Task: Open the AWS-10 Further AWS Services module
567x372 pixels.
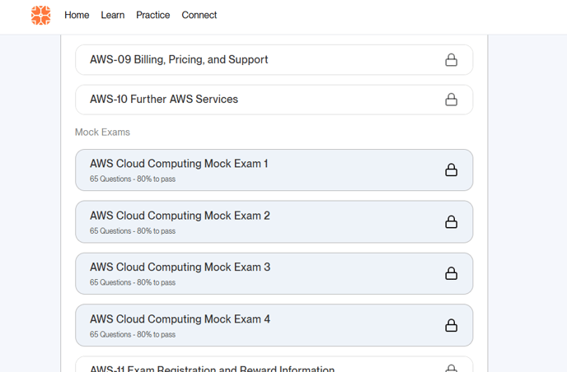Action: tap(164, 100)
